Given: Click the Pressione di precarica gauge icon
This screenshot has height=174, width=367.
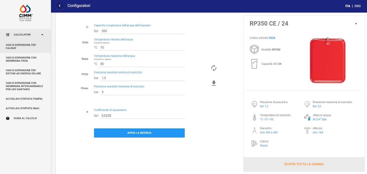Looking at the screenshot, I should (254, 104).
